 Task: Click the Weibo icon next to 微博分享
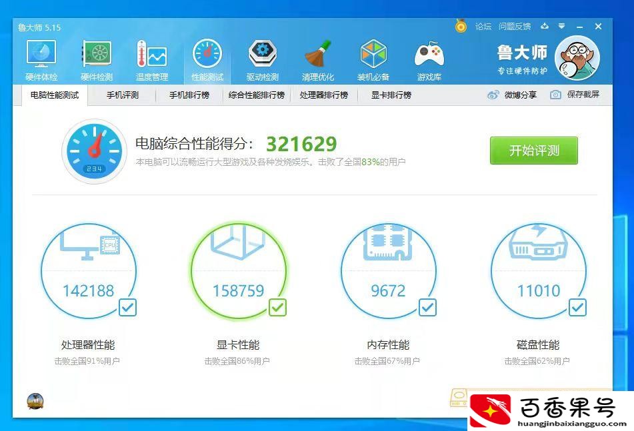click(x=493, y=95)
